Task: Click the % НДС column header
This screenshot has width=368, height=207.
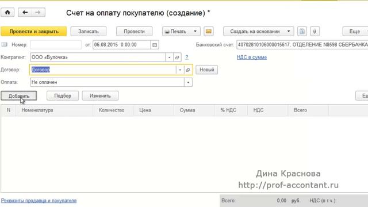Action: point(231,110)
